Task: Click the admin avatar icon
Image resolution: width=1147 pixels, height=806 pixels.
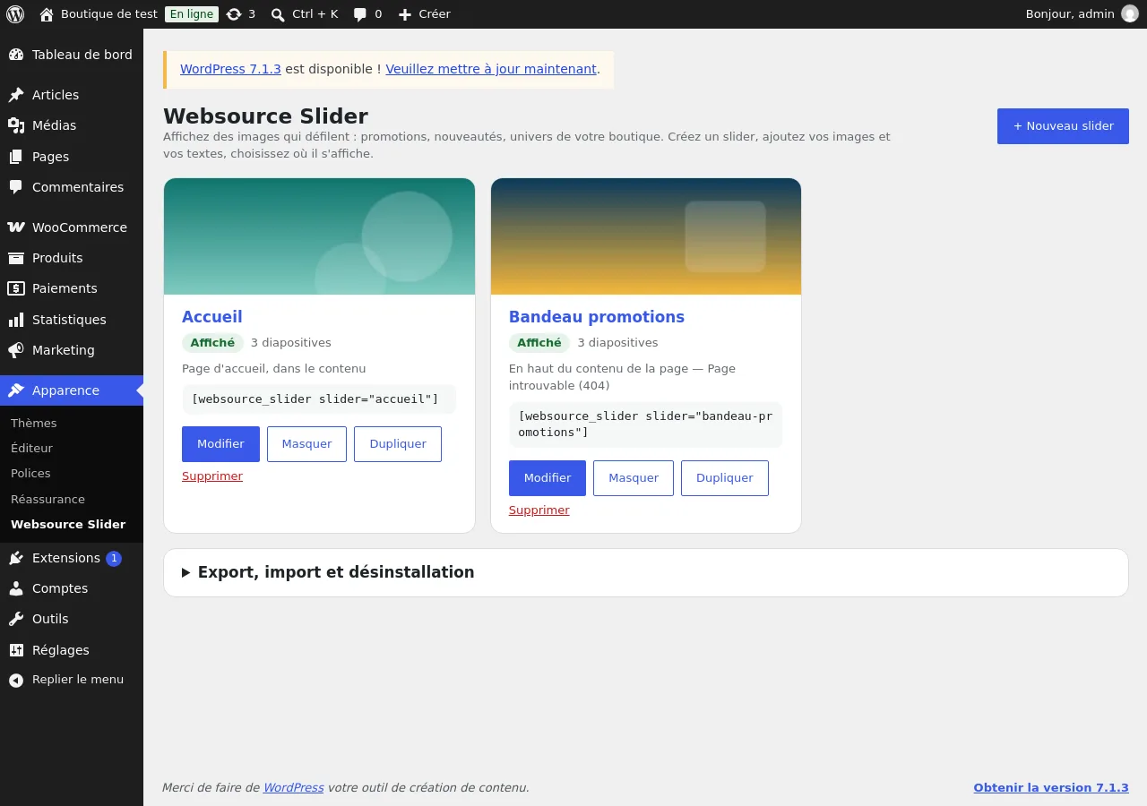Action: pos(1130,14)
